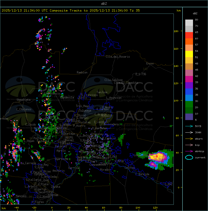Select the bright yellow 51-54 dBZ swatch

189,54
